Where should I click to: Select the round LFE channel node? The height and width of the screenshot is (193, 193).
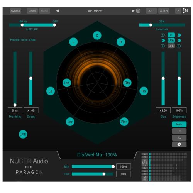(x=23, y=134)
